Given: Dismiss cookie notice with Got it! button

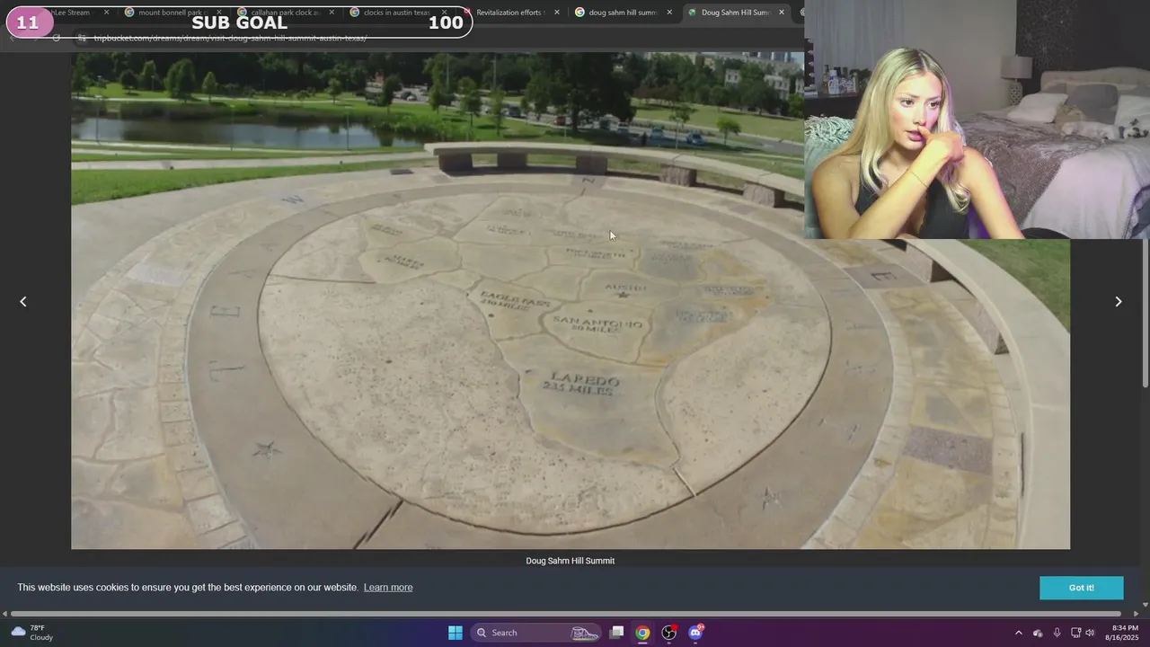Looking at the screenshot, I should point(1082,588).
